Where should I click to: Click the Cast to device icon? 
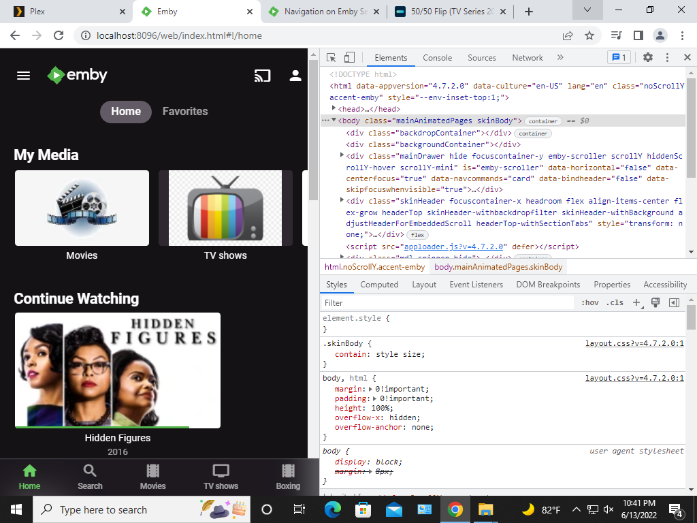click(263, 76)
